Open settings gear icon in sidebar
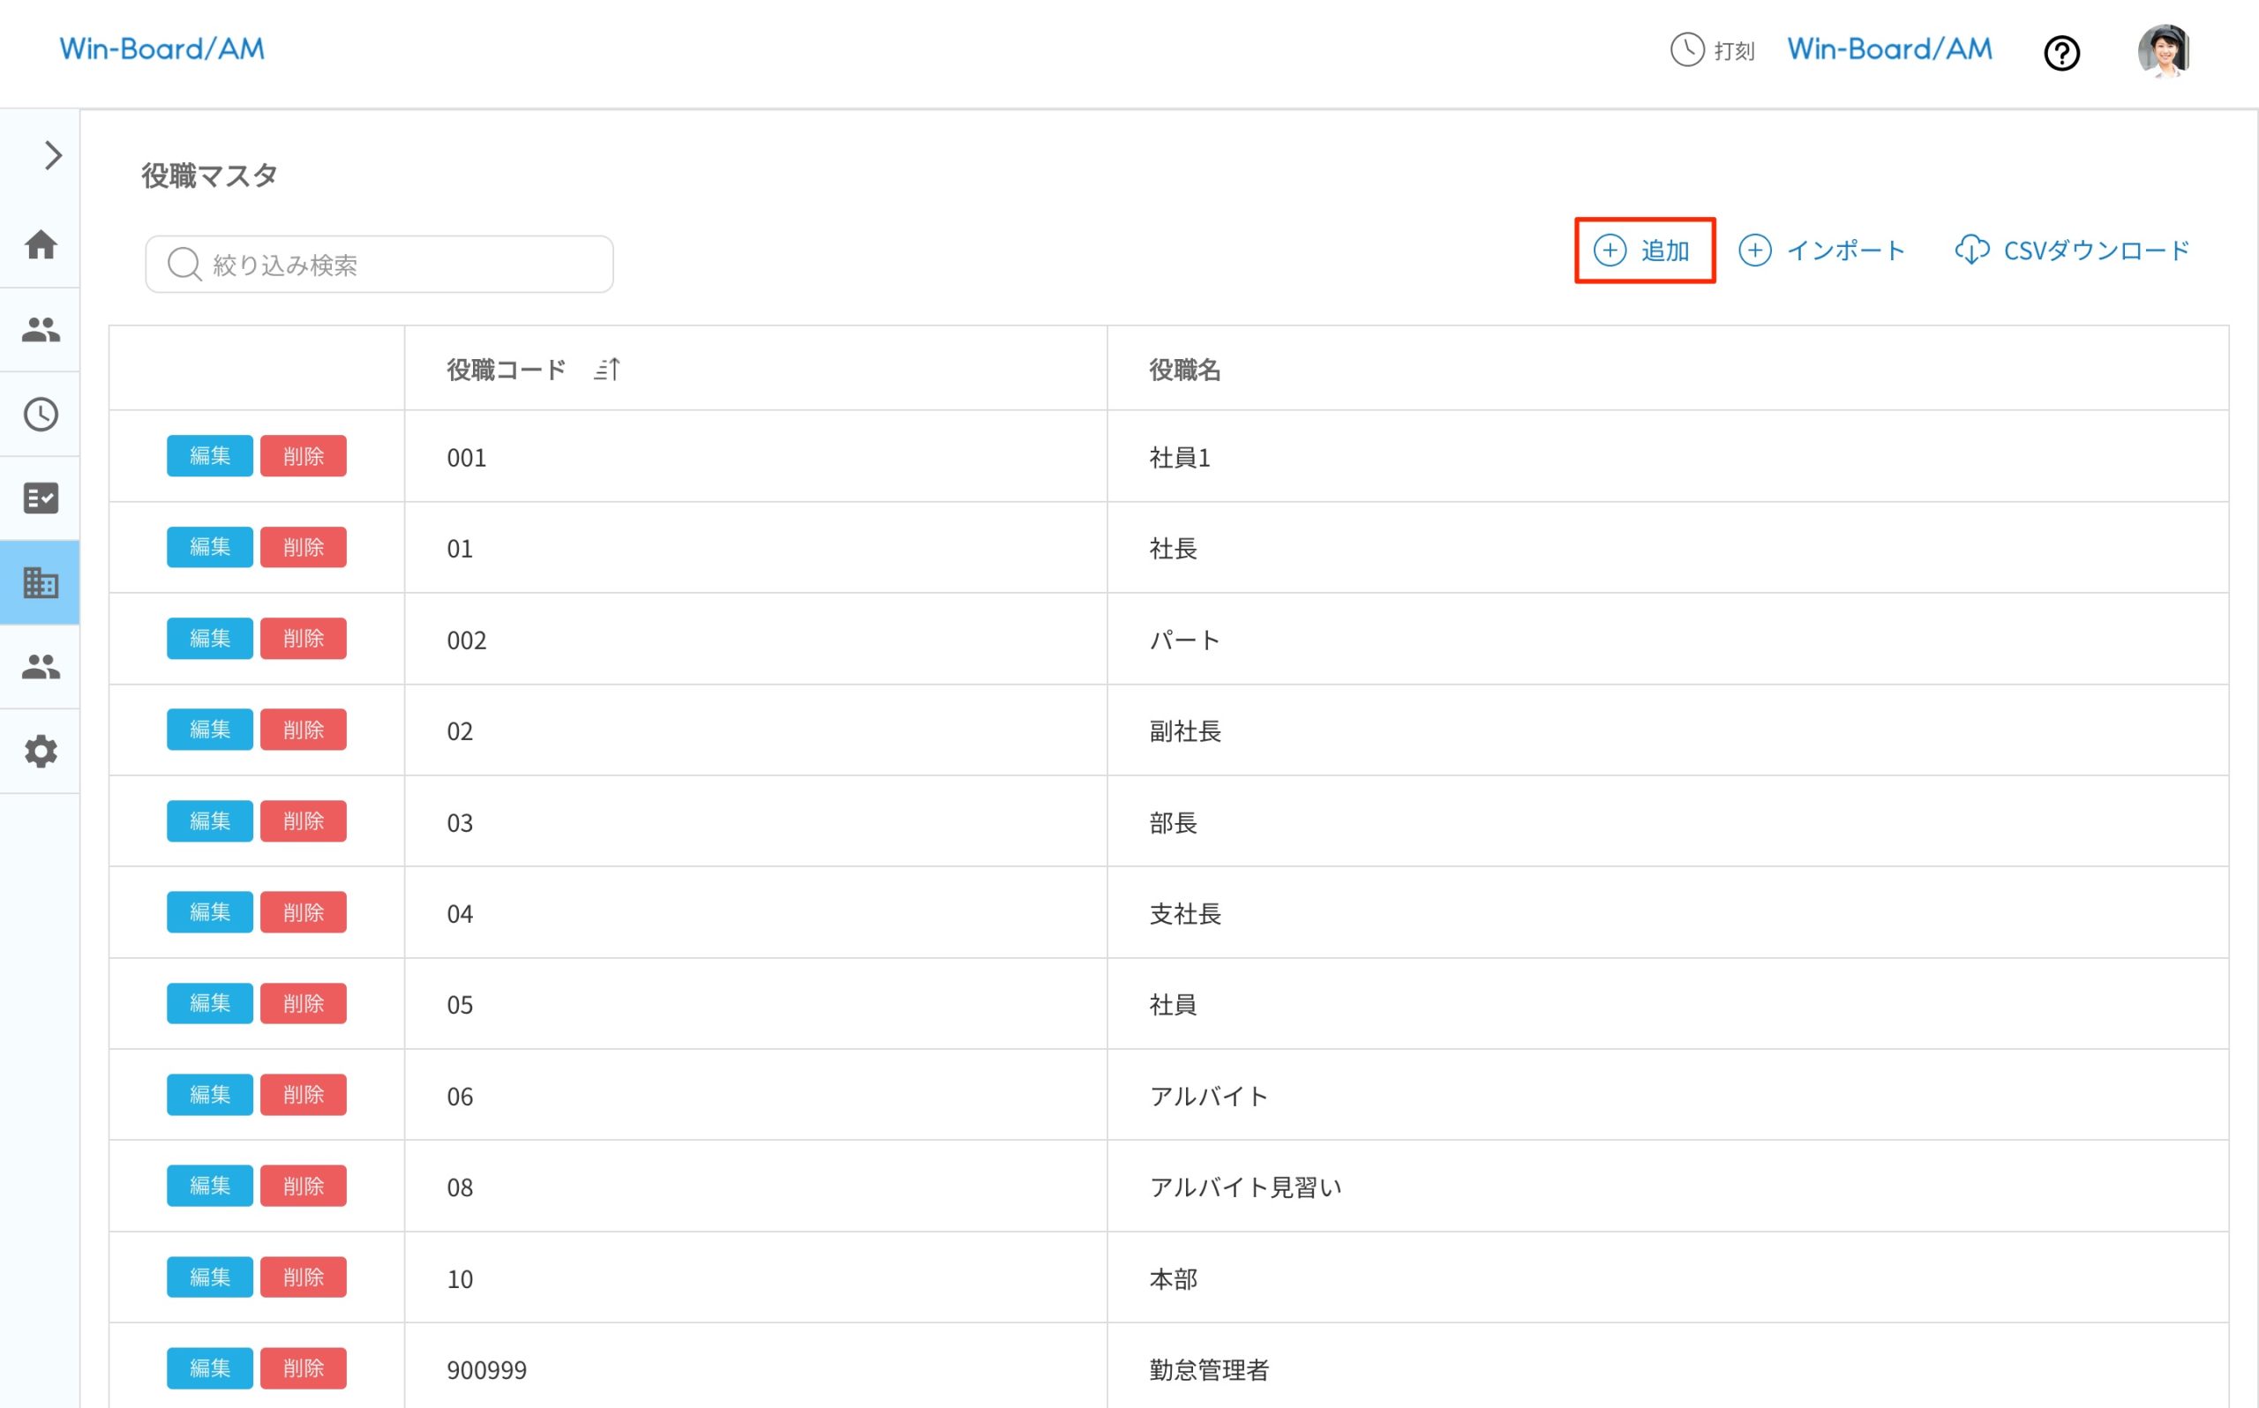This screenshot has height=1408, width=2259. pyautogui.click(x=41, y=752)
